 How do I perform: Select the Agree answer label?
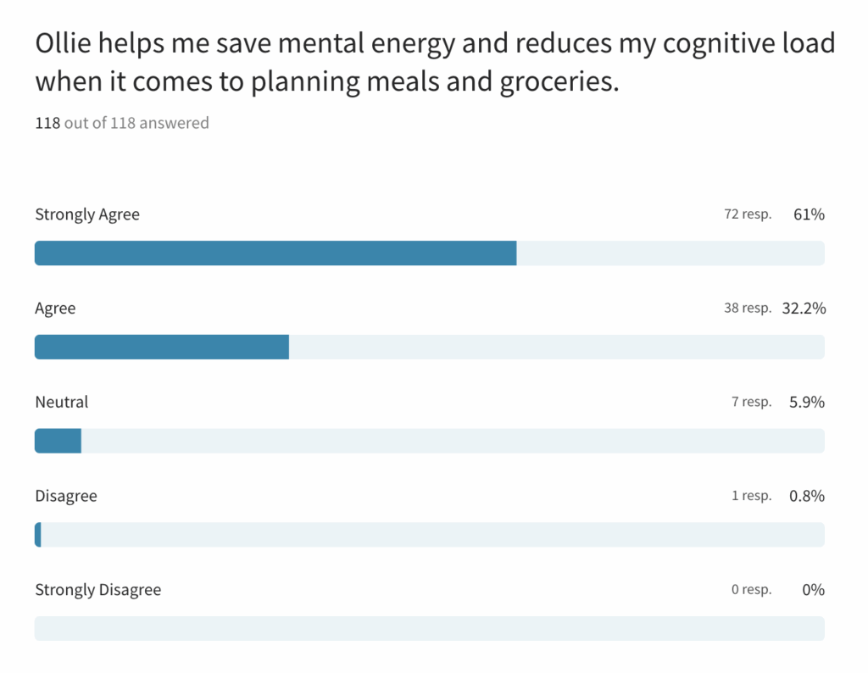pos(55,309)
